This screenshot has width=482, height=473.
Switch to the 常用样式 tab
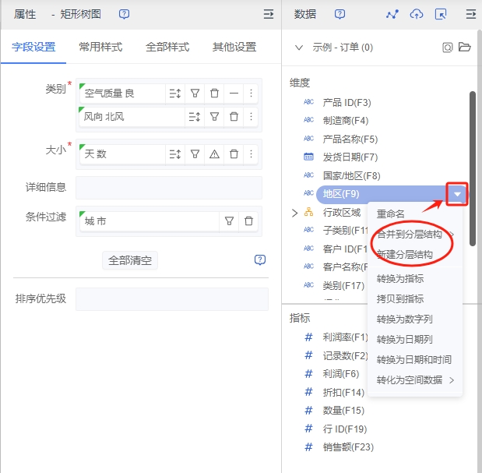(100, 47)
